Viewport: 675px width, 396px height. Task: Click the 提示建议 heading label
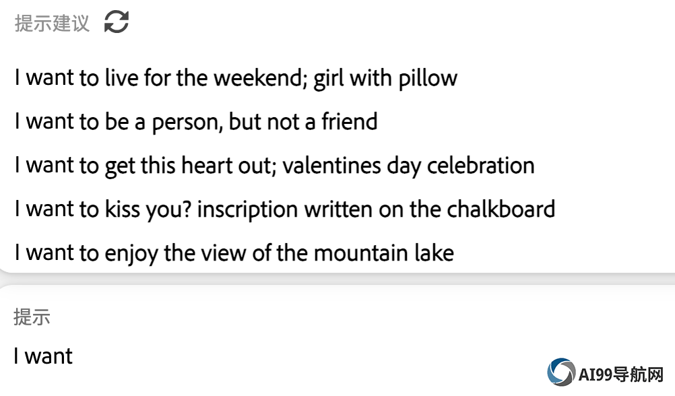52,23
